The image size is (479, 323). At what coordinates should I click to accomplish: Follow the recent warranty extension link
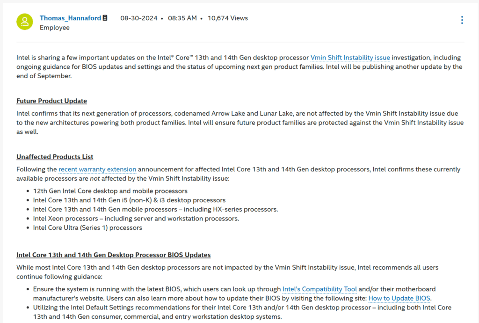coord(97,169)
